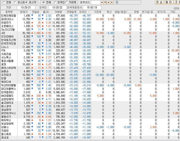Select the 외국인 investor radio button
The image size is (180, 141).
point(55,2)
